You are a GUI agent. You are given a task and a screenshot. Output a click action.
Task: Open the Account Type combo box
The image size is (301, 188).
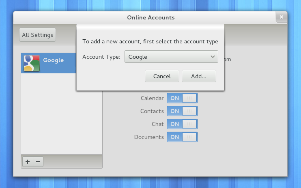coord(171,57)
